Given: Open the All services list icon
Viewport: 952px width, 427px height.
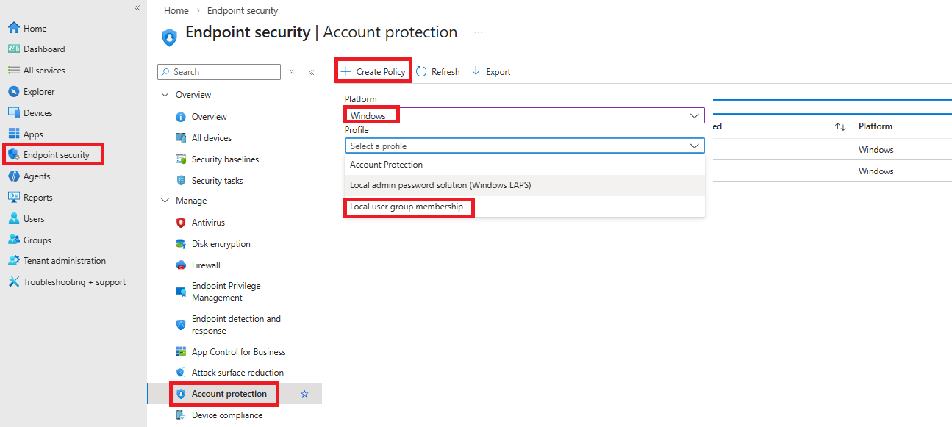Looking at the screenshot, I should coord(13,71).
